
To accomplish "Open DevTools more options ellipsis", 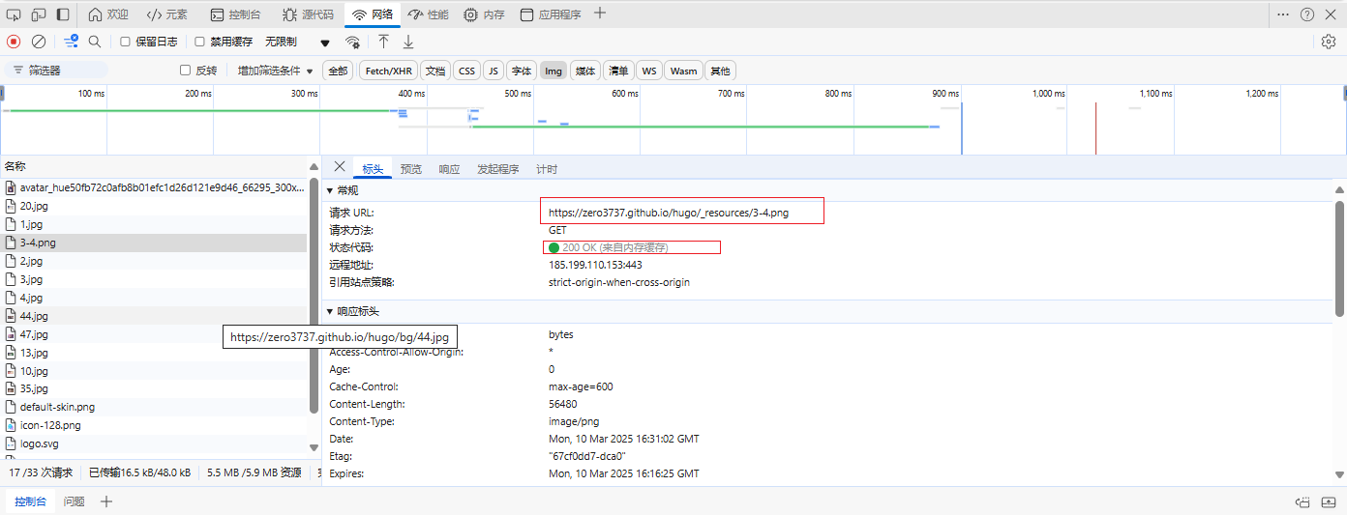I will 1283,14.
